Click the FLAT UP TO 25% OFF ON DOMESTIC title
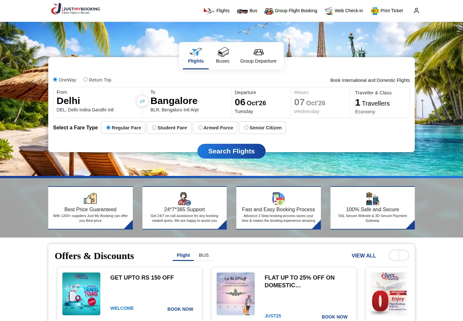Viewport: 463px width, 321px height. [300, 282]
